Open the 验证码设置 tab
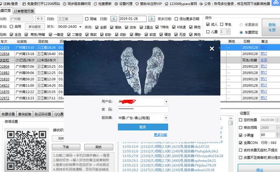The width and height of the screenshot is (280, 172). pyautogui.click(x=43, y=114)
